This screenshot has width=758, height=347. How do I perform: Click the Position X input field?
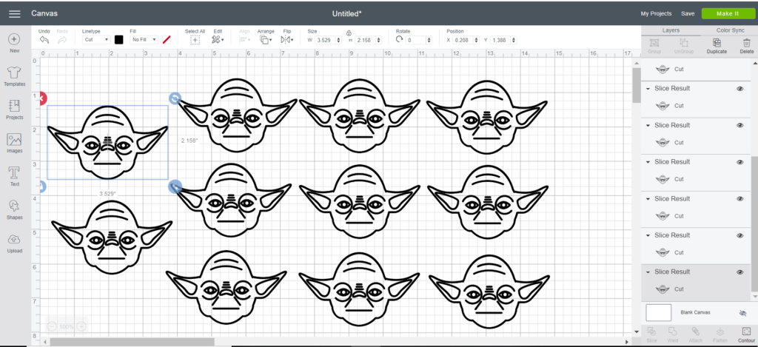463,40
